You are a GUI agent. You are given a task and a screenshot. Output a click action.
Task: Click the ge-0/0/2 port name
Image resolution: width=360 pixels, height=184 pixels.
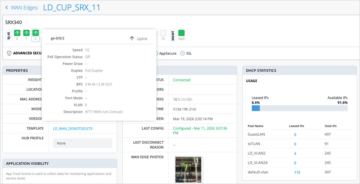(x=57, y=38)
